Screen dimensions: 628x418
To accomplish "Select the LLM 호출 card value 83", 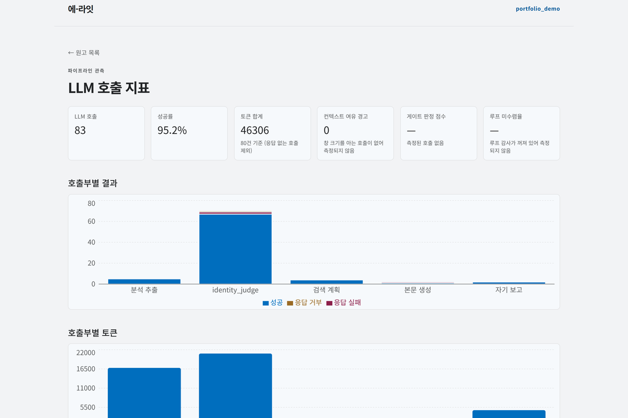I will [80, 131].
